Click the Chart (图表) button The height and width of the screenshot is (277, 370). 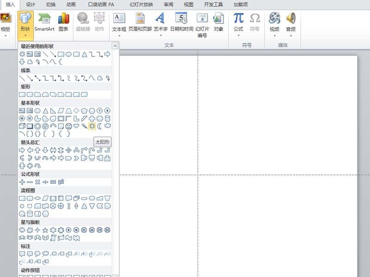63,22
